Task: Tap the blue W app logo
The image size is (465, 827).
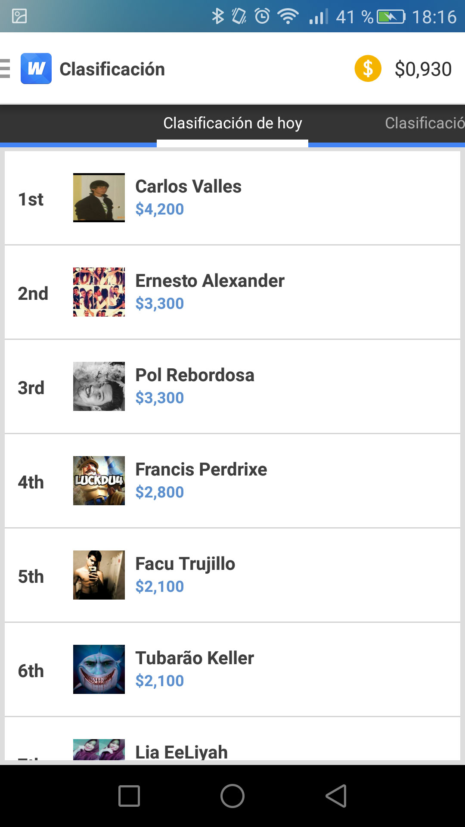Action: 36,68
